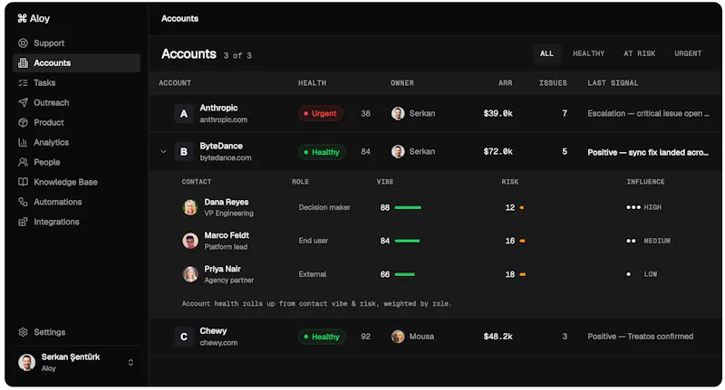Sort by the ISSUES column header
This screenshot has width=725, height=390.
click(x=553, y=83)
